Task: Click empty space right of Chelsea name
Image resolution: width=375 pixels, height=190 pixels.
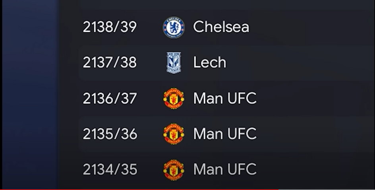Action: click(311, 27)
